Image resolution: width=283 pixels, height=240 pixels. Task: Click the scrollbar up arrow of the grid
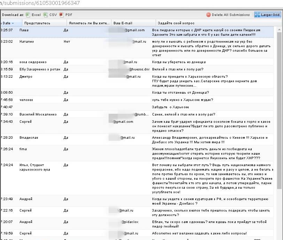pyautogui.click(x=279, y=30)
